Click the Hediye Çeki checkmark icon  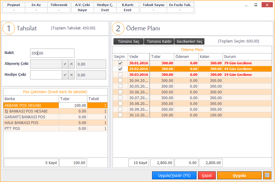65,75
